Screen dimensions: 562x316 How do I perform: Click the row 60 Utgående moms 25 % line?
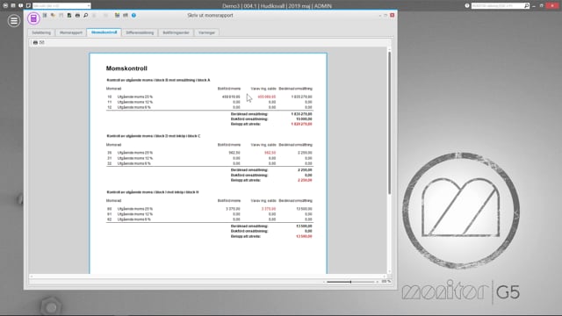(x=209, y=209)
